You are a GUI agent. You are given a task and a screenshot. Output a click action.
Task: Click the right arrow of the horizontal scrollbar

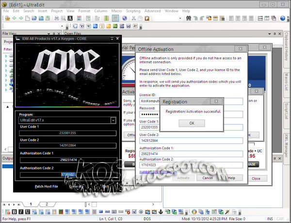coord(153,204)
